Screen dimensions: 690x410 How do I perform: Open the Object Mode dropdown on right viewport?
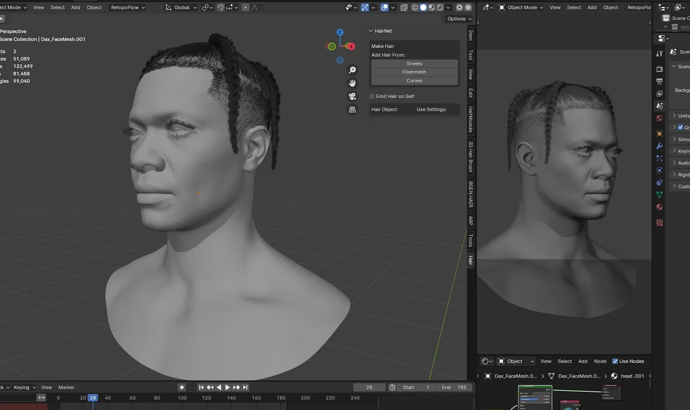520,7
